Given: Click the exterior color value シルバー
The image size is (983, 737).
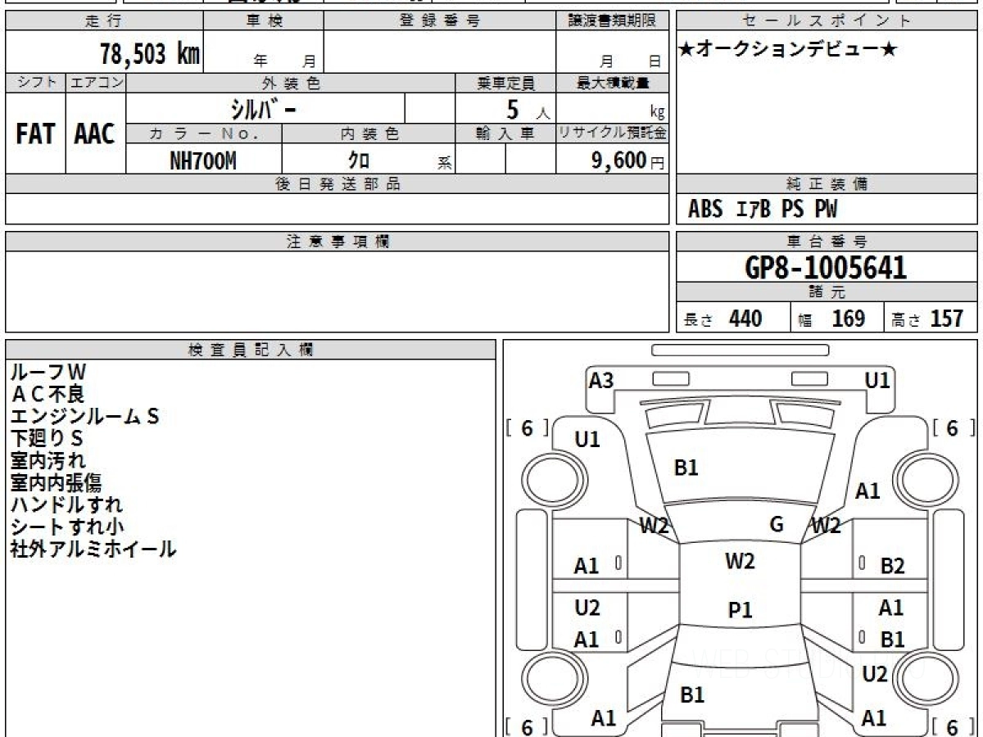Looking at the screenshot, I should click(262, 108).
